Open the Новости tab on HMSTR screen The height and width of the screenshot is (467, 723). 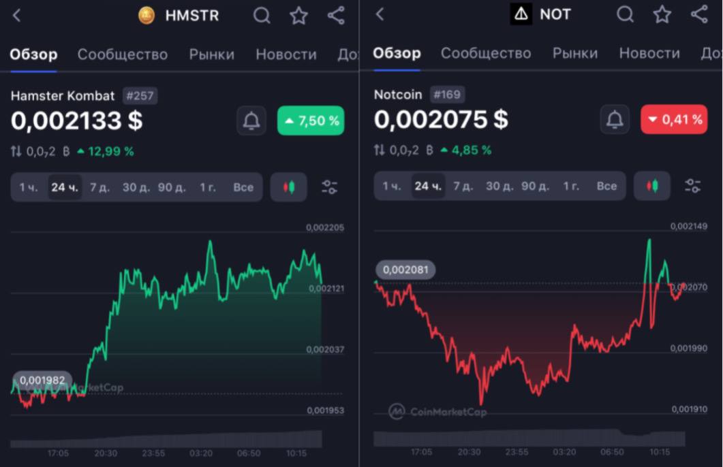[x=286, y=54]
